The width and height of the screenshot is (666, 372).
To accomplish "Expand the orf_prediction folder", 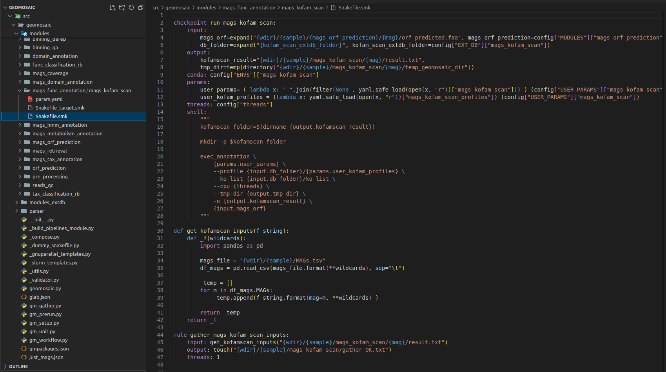I will (20, 168).
